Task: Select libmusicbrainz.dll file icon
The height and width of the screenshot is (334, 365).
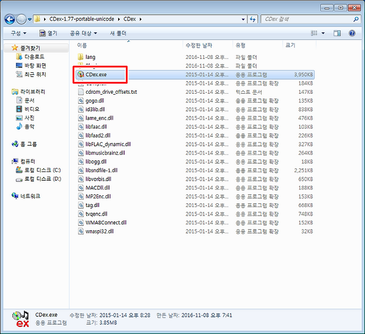Action: pos(81,153)
